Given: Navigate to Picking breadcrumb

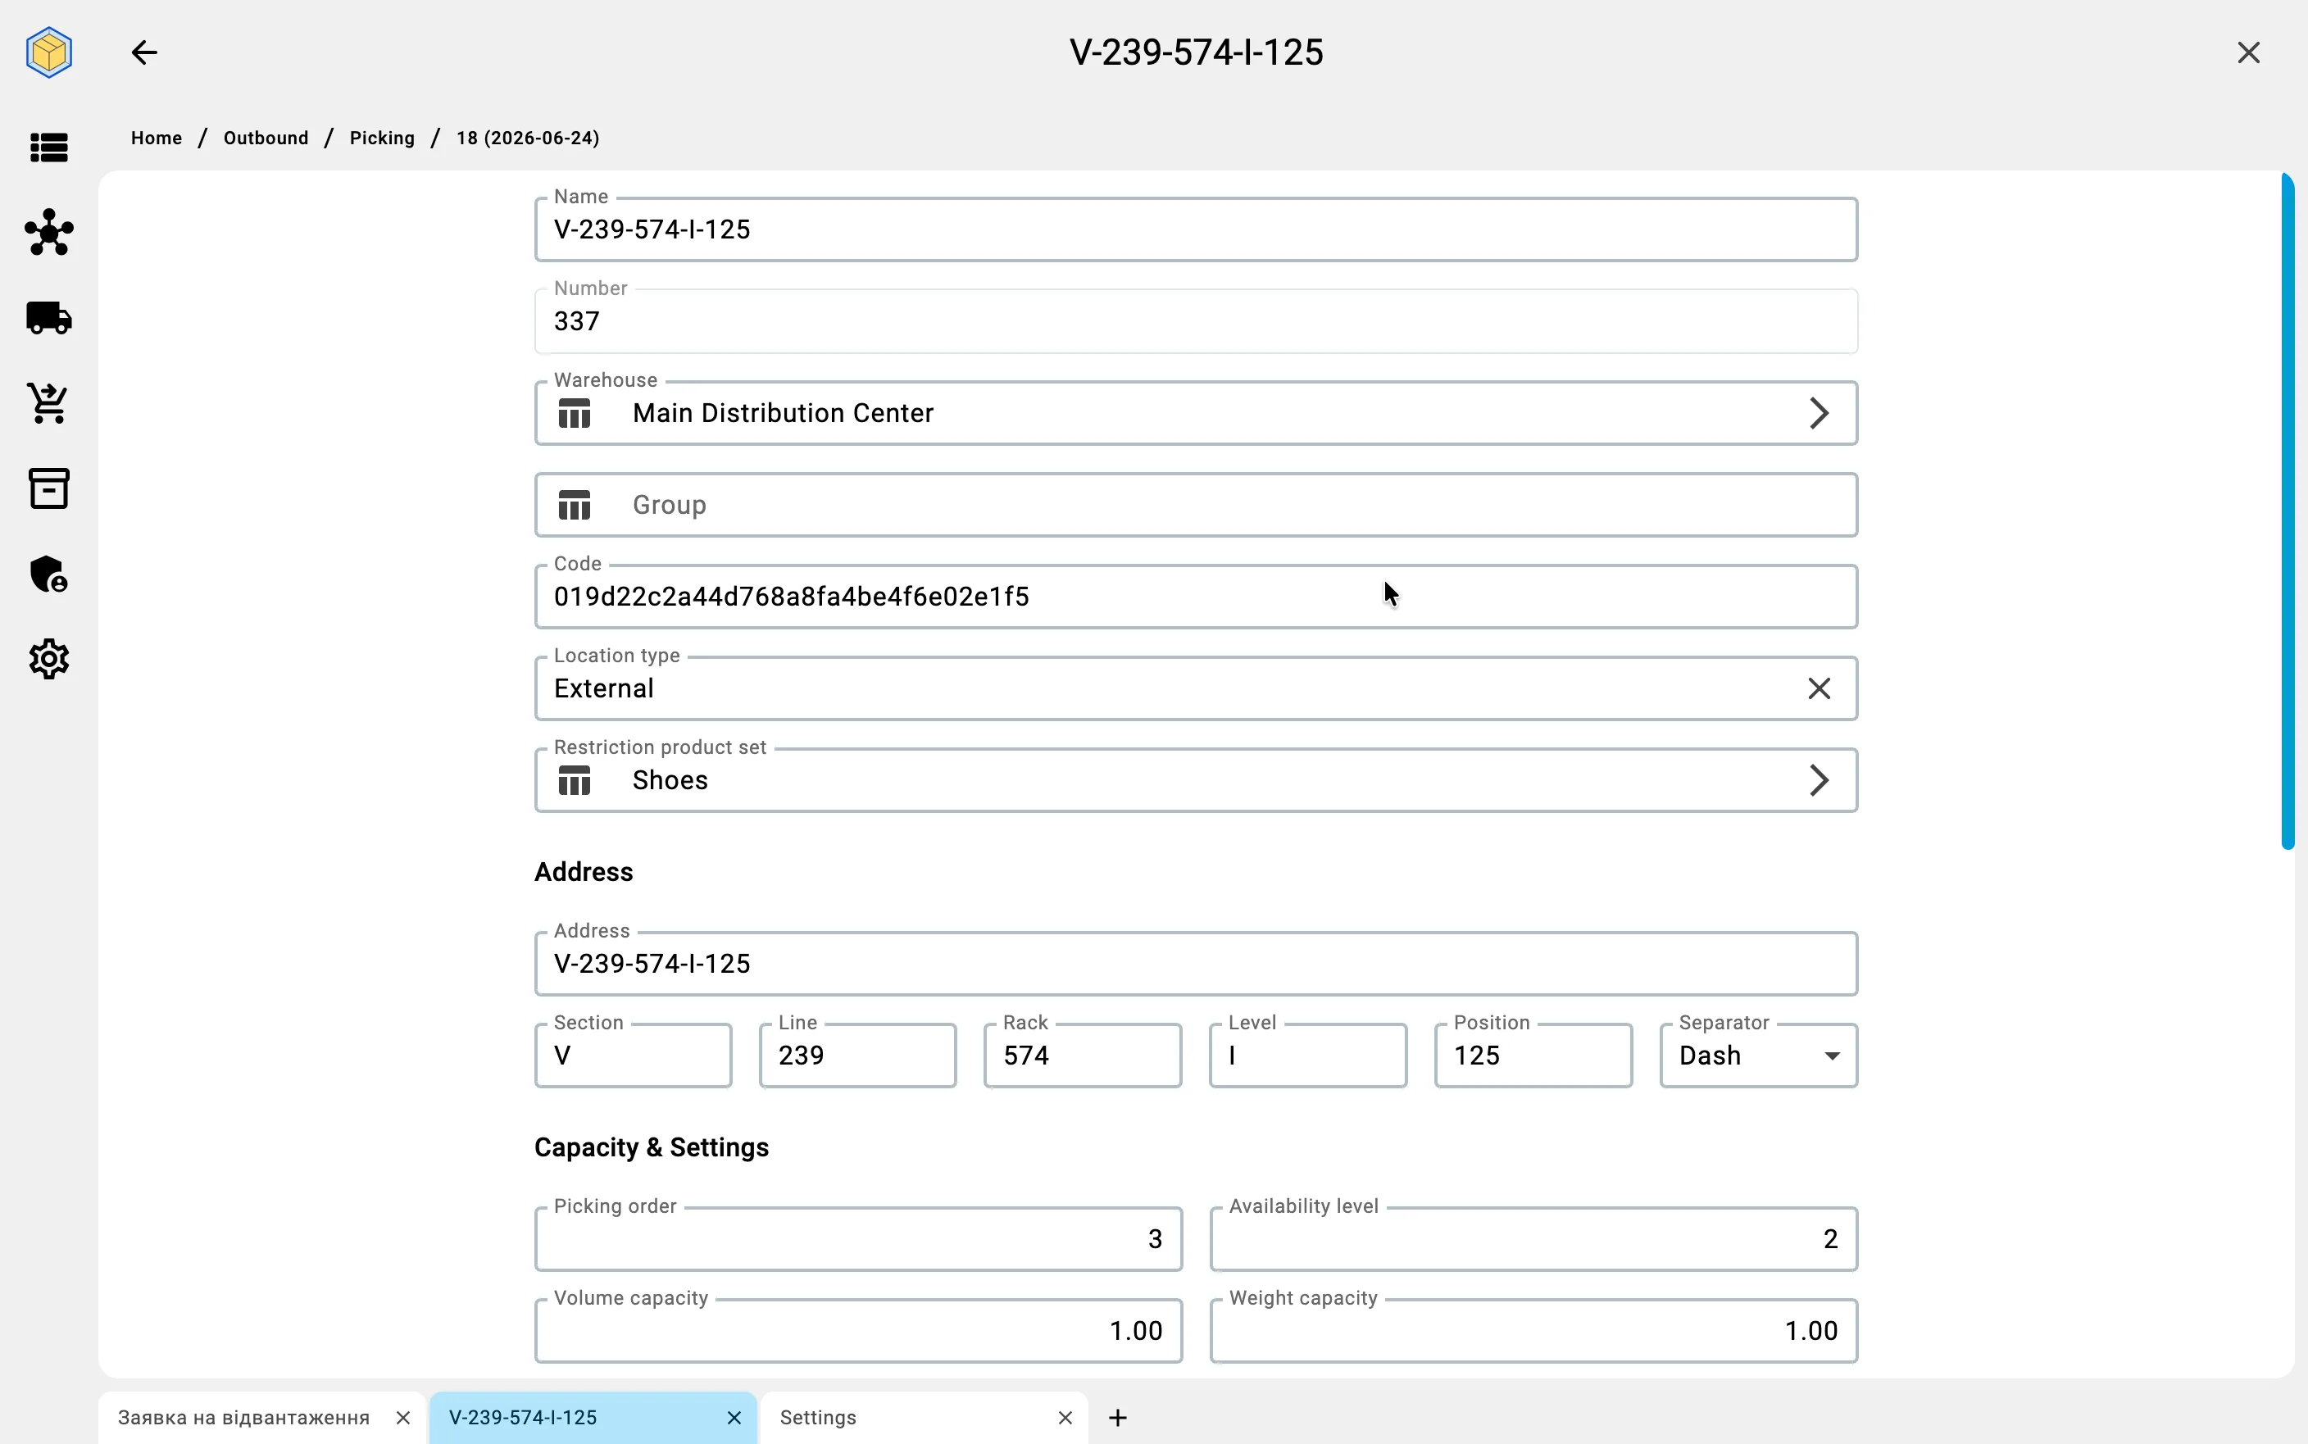Looking at the screenshot, I should coord(382,138).
